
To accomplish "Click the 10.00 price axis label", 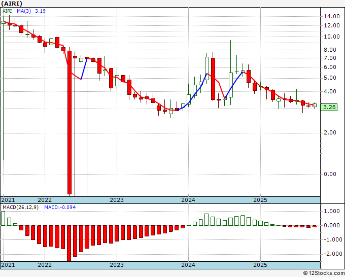I will pos(332,37).
